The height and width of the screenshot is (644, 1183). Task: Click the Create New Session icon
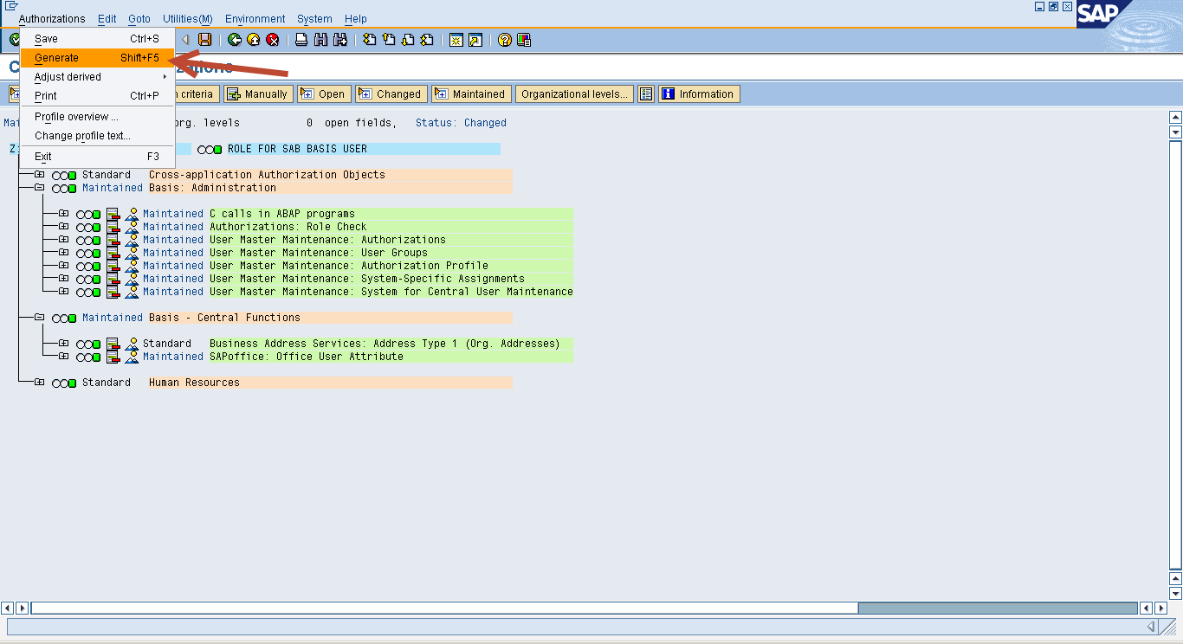click(456, 40)
